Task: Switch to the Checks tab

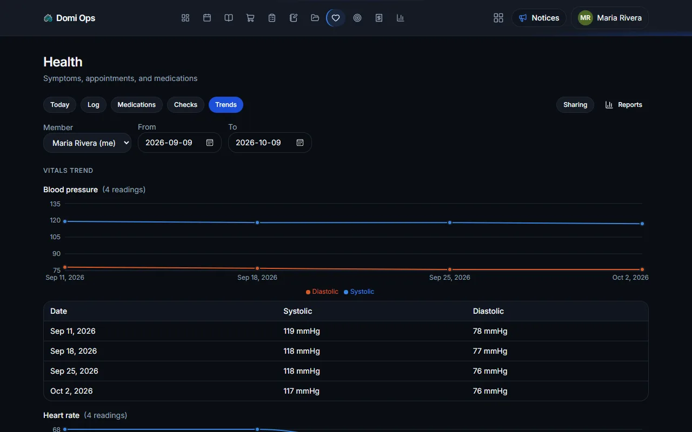Action: pyautogui.click(x=185, y=105)
